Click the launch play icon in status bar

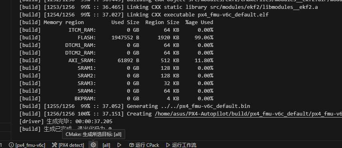click(119, 145)
